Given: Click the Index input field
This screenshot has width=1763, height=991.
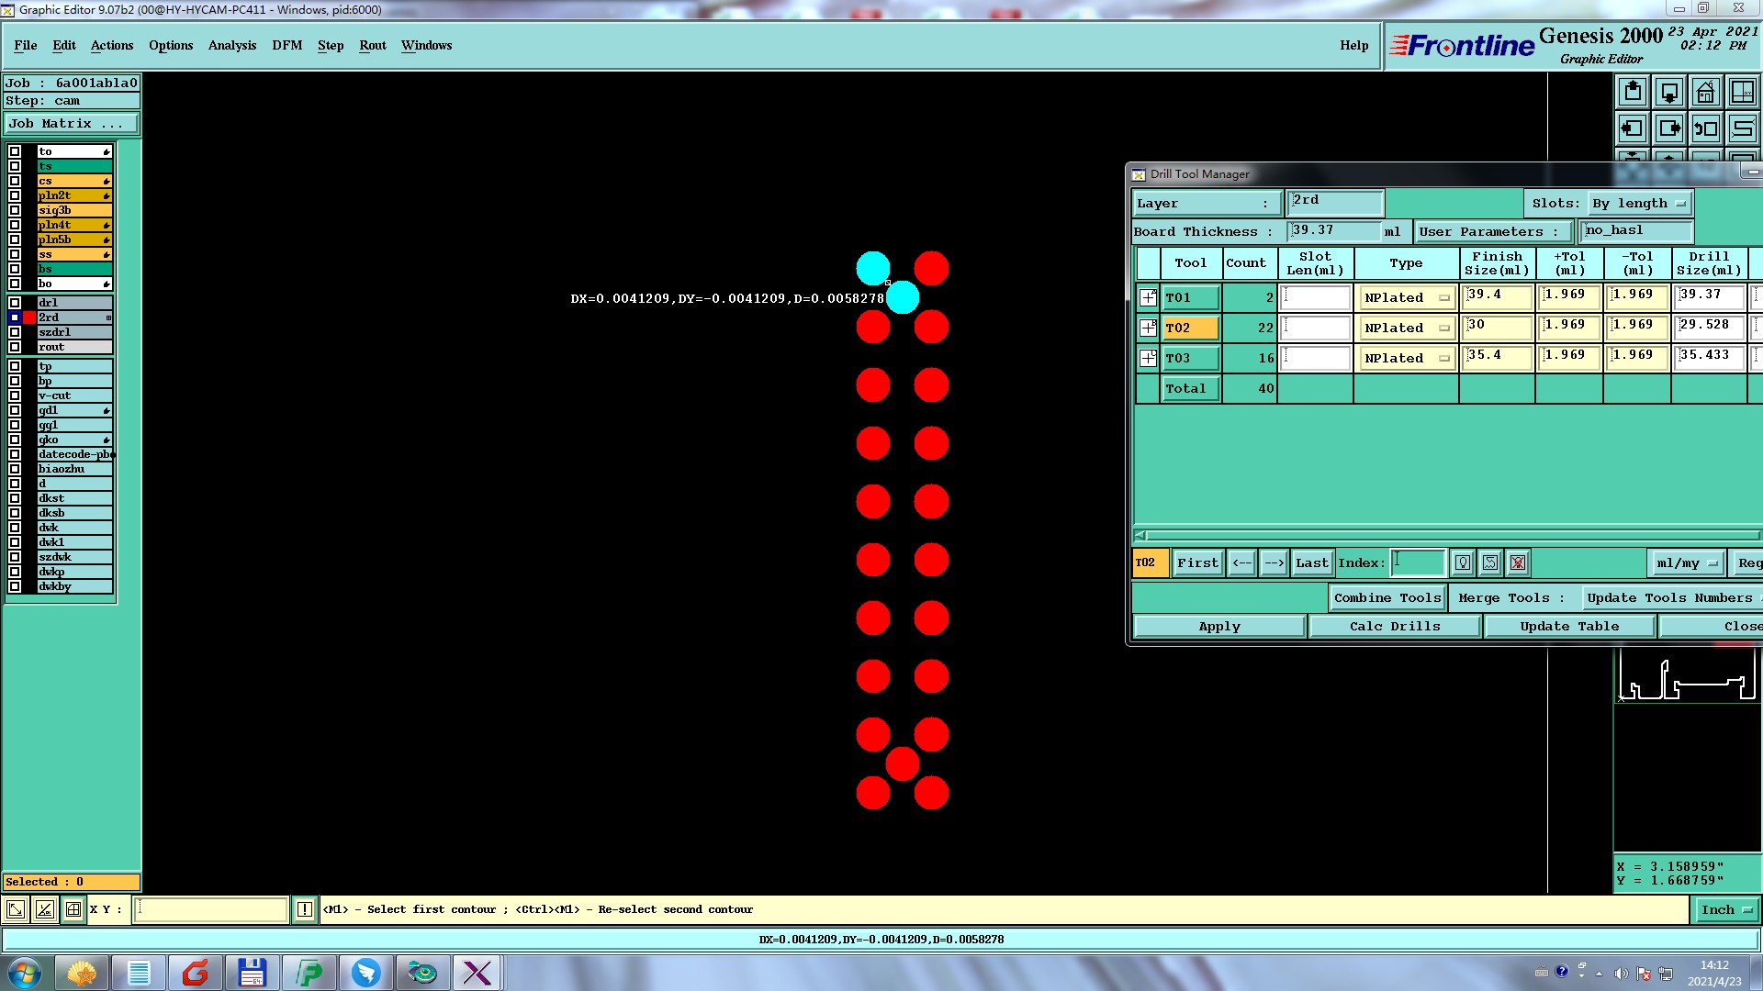Looking at the screenshot, I should pos(1419,562).
